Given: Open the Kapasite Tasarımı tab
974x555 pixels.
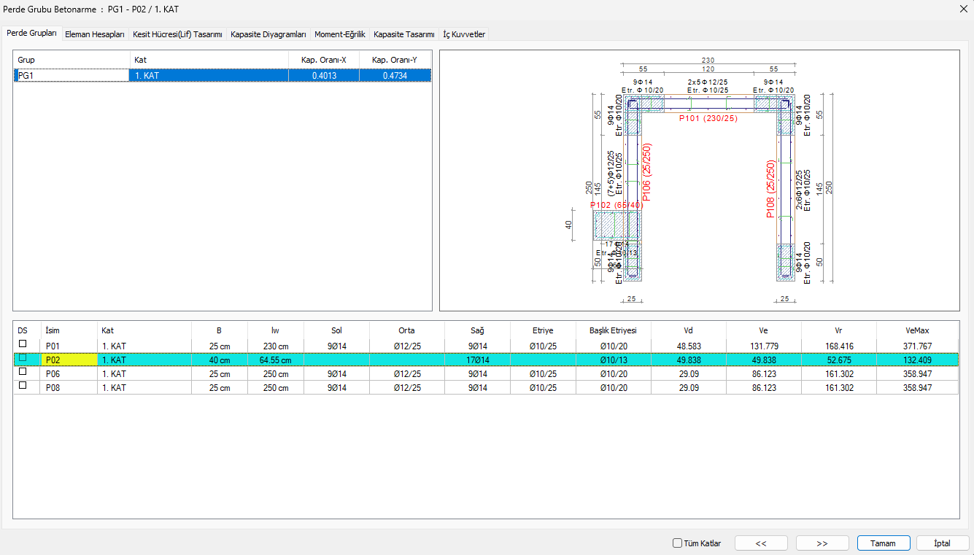Looking at the screenshot, I should pos(403,34).
